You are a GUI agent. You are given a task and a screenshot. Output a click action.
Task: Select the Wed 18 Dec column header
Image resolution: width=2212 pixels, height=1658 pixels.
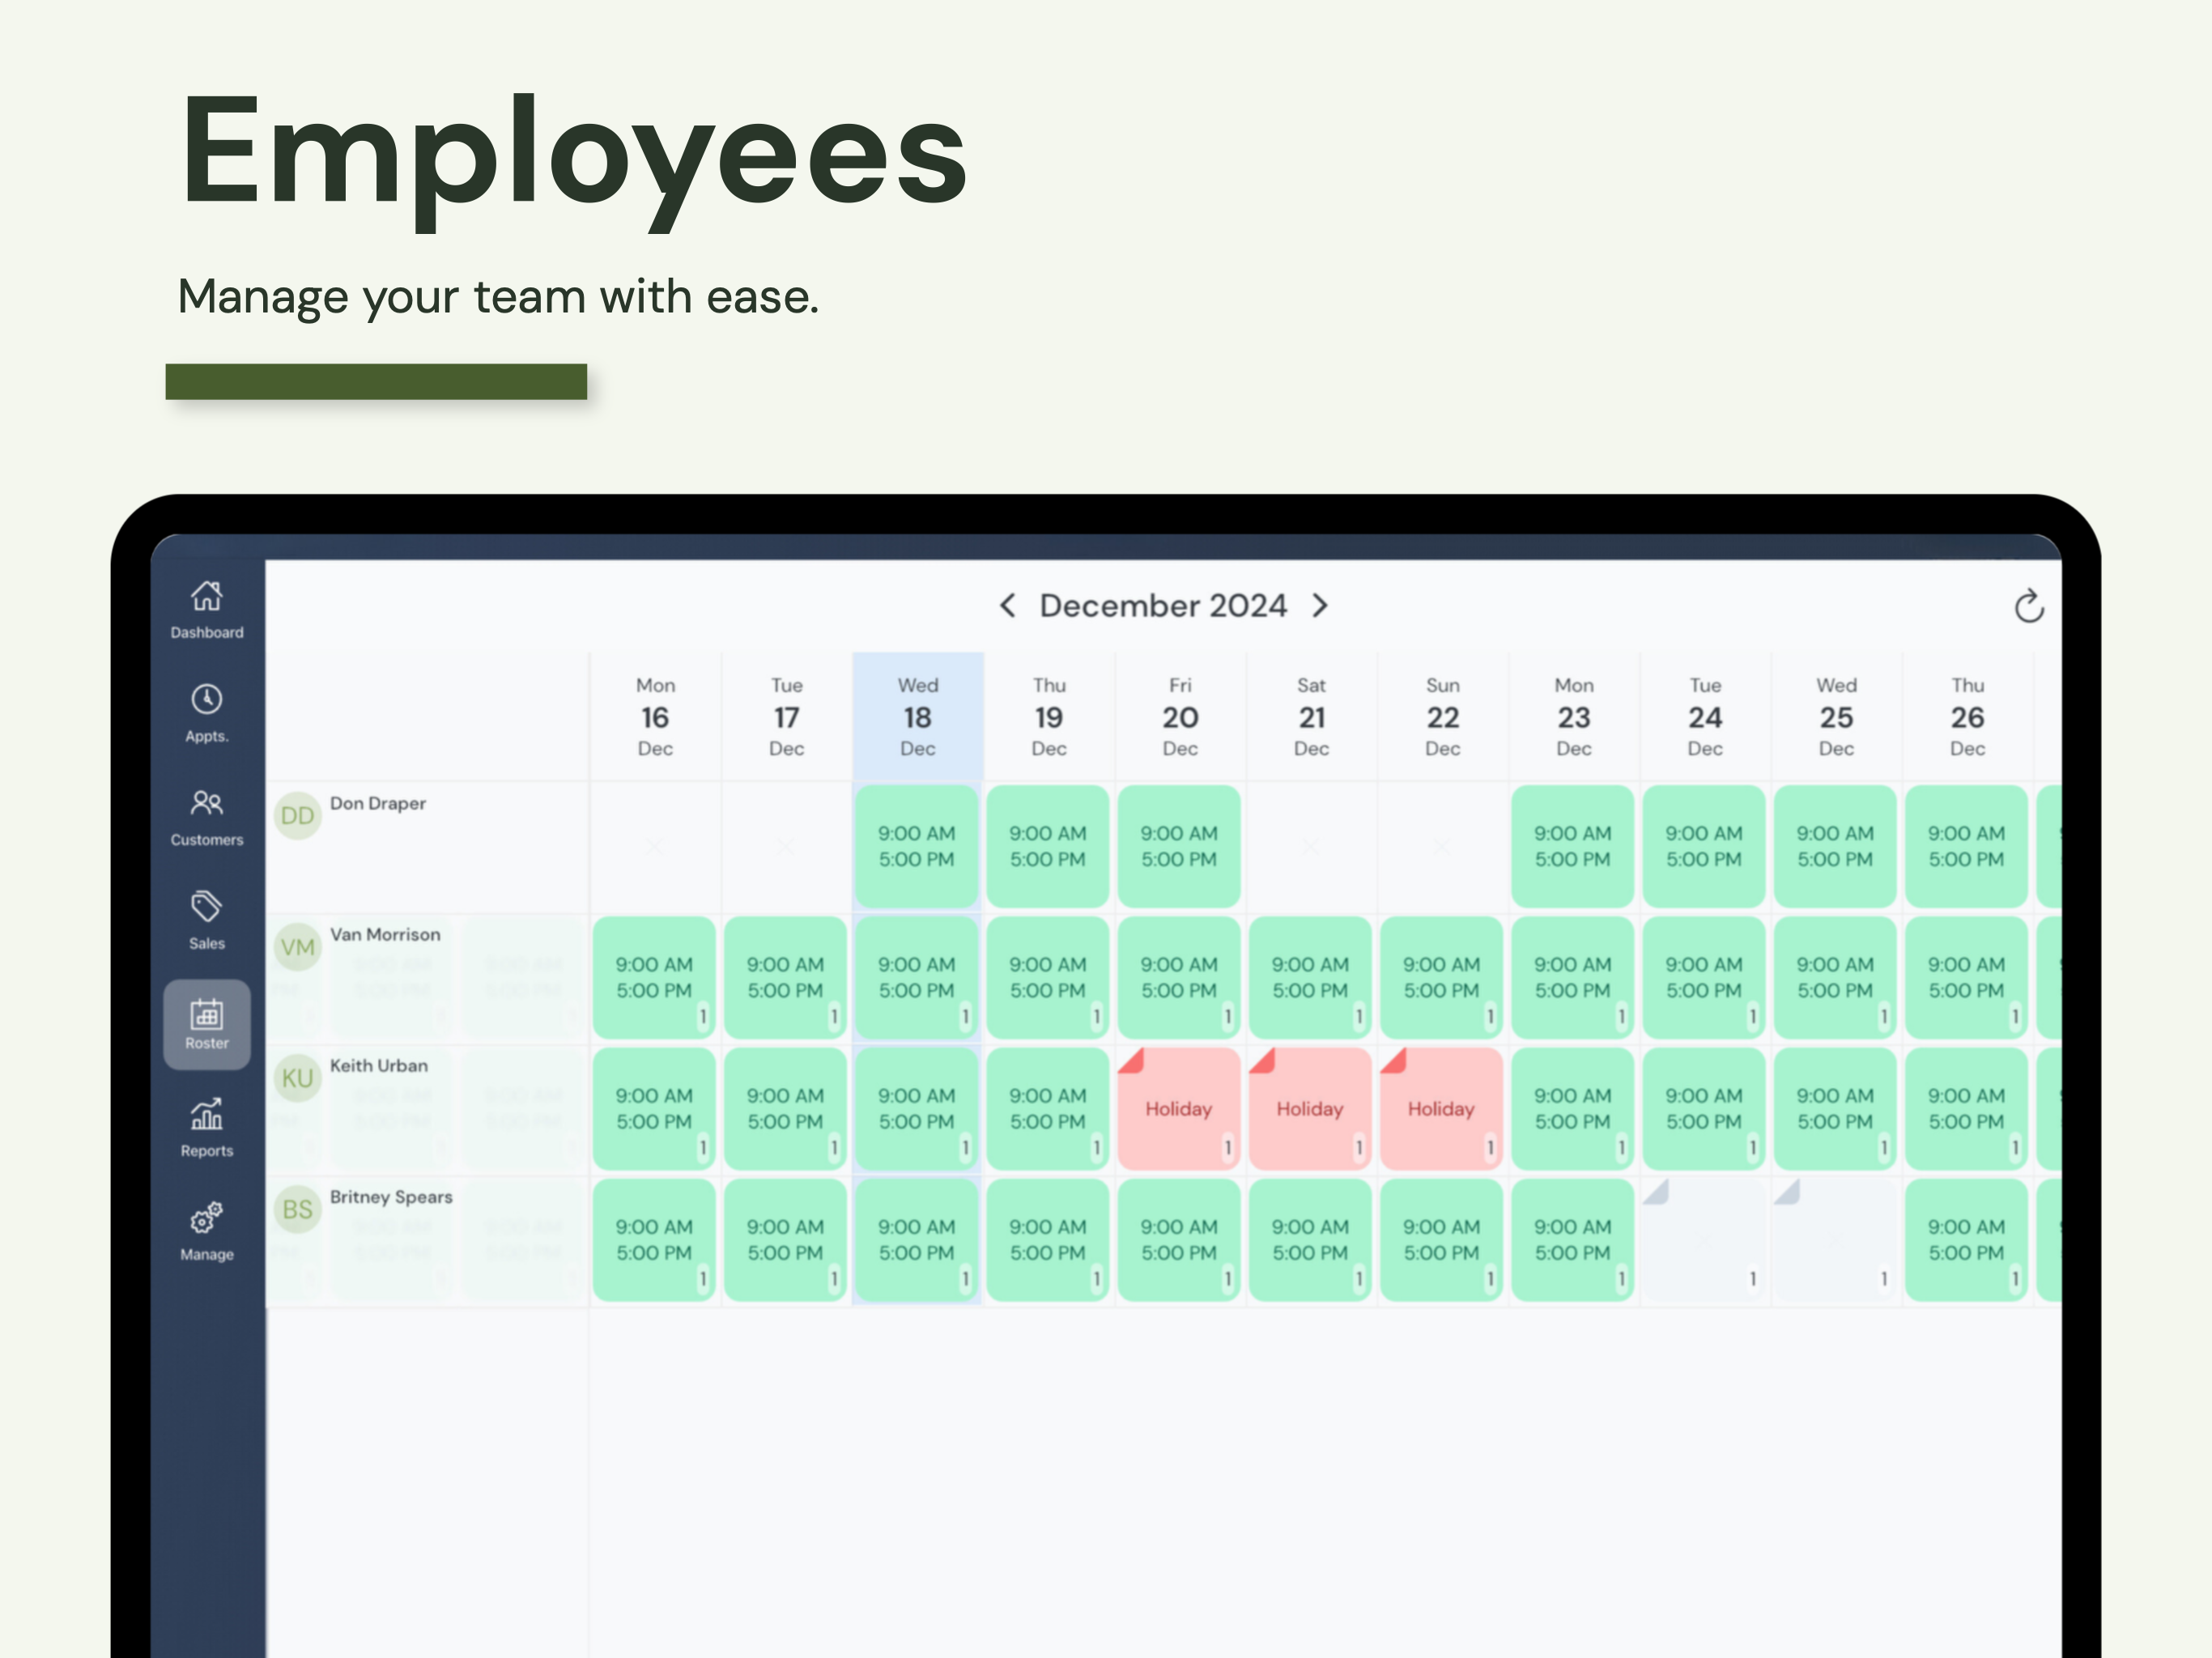(917, 716)
